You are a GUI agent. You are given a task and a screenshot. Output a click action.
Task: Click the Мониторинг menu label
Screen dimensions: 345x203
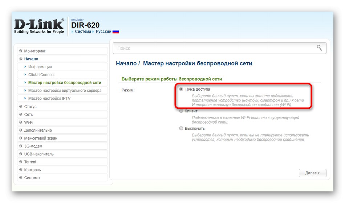(35, 51)
